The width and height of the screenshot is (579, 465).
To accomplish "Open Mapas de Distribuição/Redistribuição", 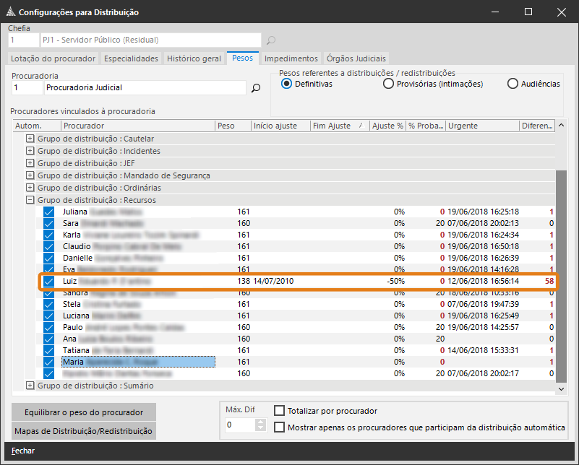I will pos(84,431).
